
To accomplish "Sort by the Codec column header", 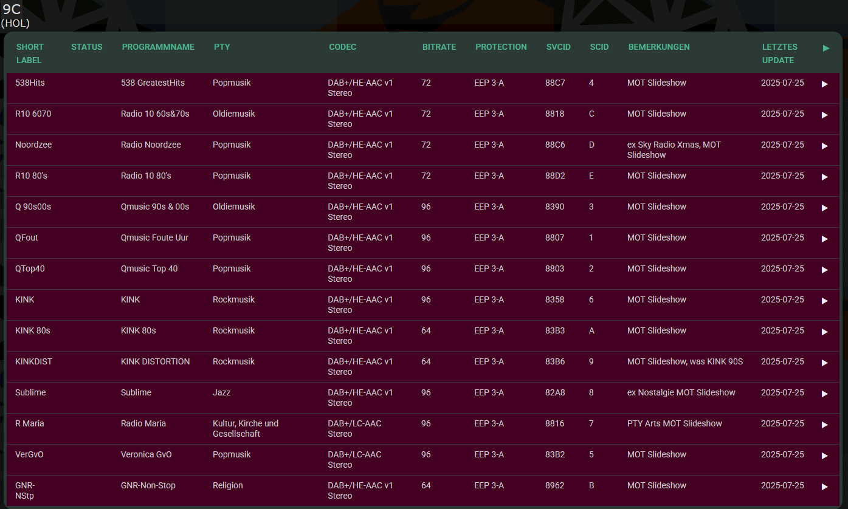I will coord(343,47).
